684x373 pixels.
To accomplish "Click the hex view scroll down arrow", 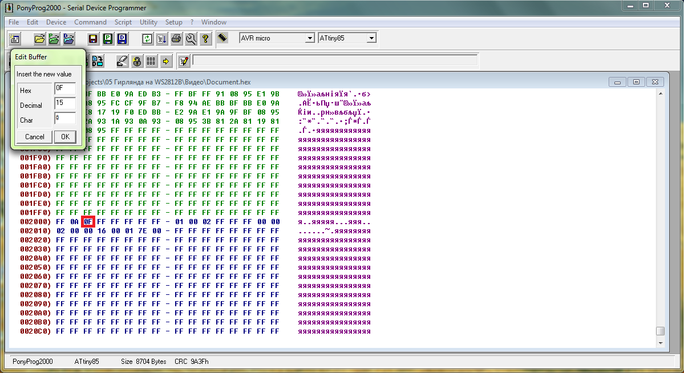I will [661, 343].
